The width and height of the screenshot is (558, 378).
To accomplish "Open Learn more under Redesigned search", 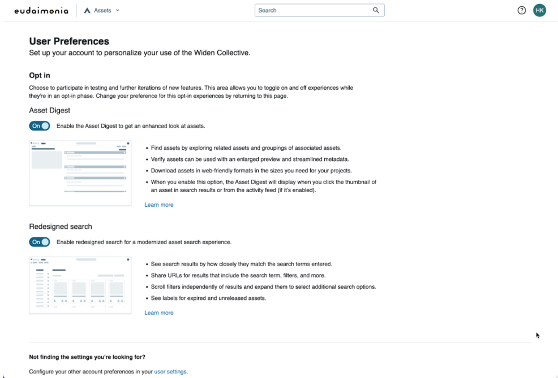I will click(x=159, y=313).
